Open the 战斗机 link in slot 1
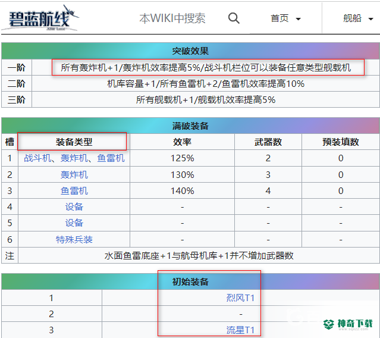 37,158
